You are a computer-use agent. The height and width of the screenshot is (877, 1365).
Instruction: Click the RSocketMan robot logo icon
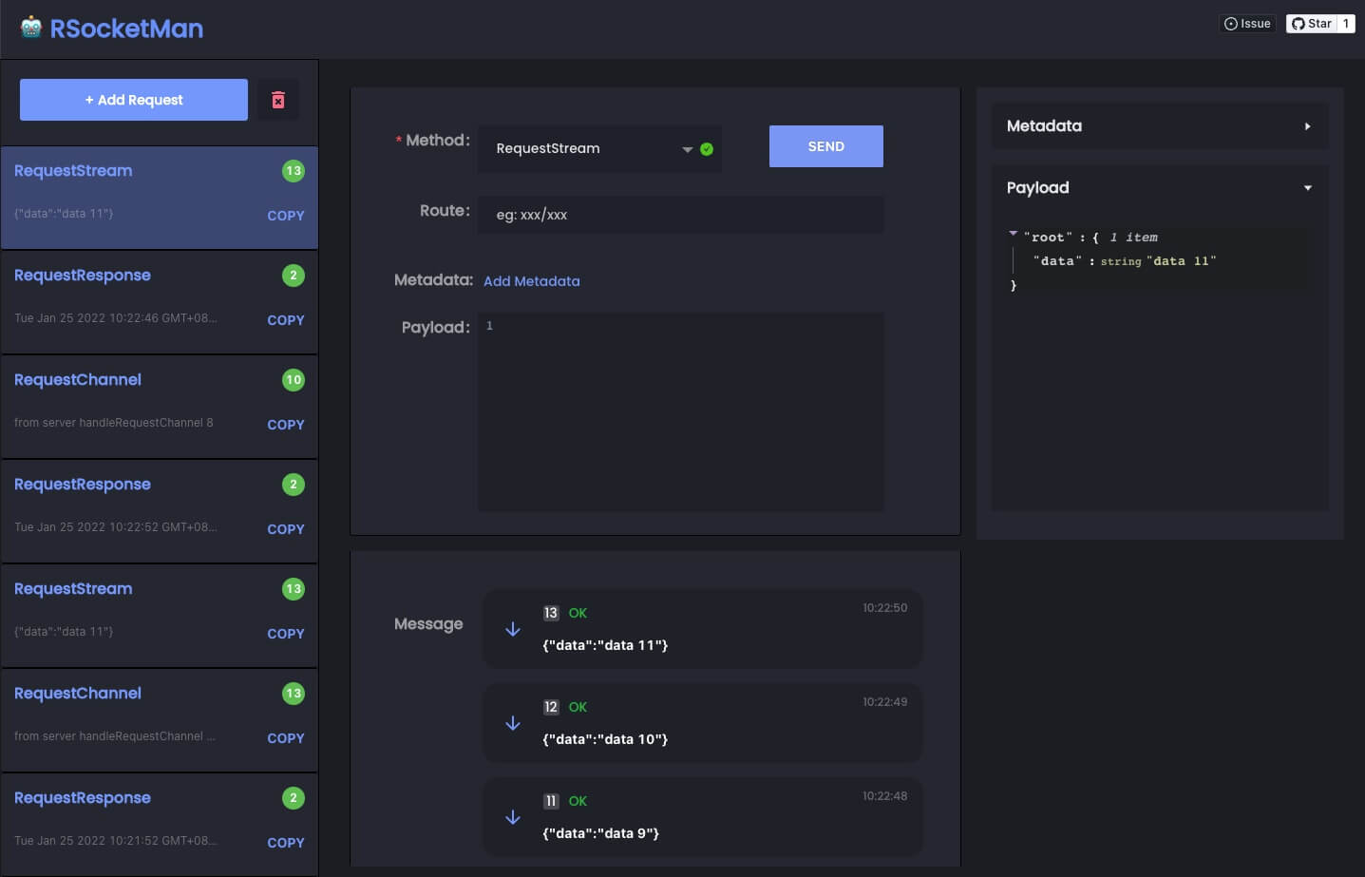click(31, 27)
